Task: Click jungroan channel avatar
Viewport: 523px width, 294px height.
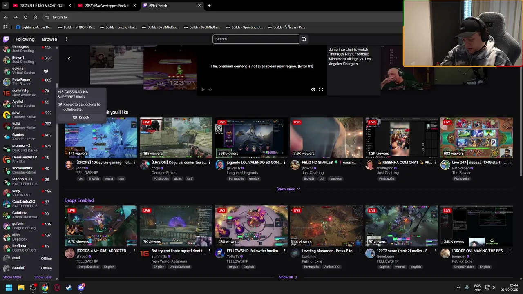Action: (x=445, y=253)
